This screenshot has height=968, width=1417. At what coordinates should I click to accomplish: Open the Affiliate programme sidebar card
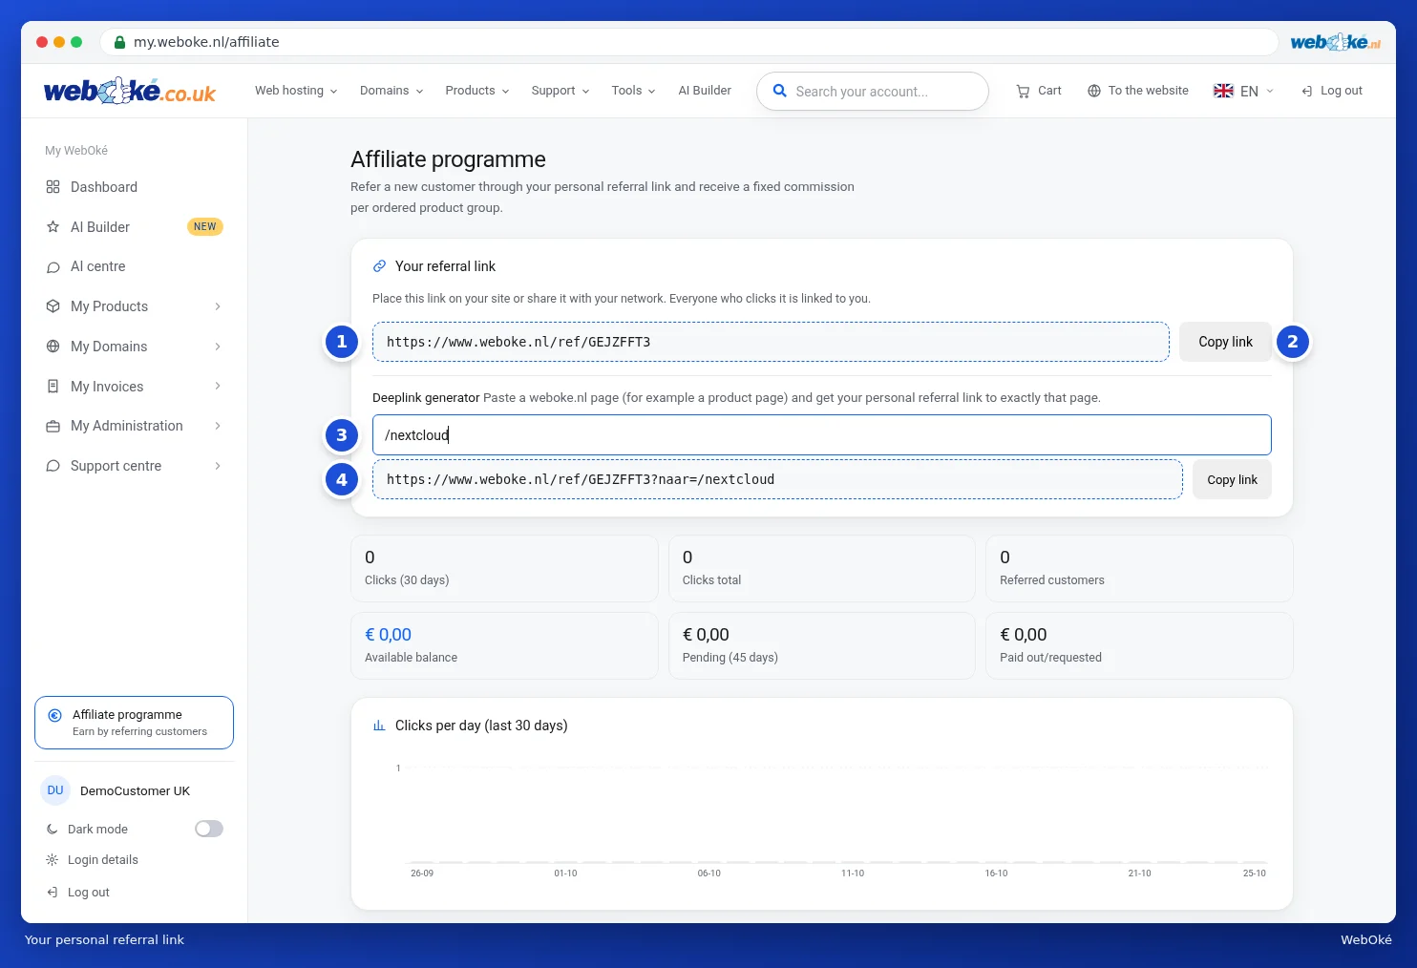click(134, 723)
